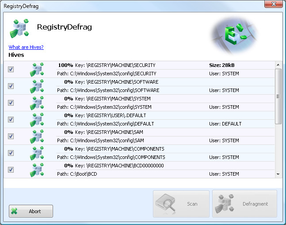This screenshot has width=286, height=225.
Task: Select 'Path: C:\Windows\System32\config\SYSTEM' text
Action: 104,107
